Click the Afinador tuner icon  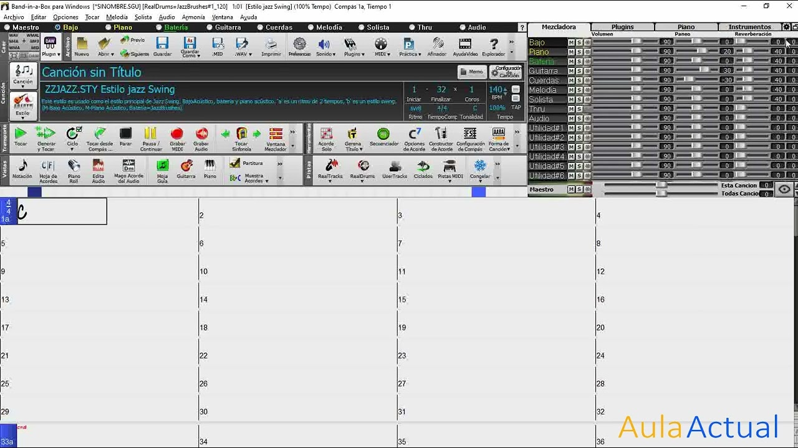click(x=437, y=47)
